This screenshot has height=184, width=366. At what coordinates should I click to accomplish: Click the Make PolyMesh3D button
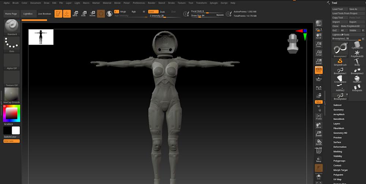[x=350, y=26]
